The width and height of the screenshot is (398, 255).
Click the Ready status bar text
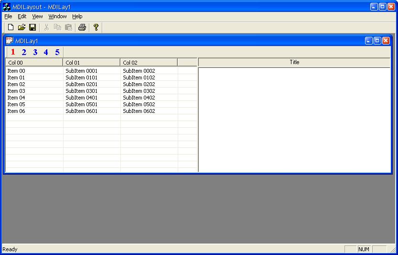point(10,249)
